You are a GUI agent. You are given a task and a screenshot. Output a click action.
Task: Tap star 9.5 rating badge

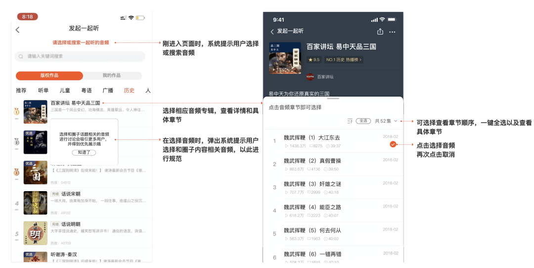click(314, 60)
